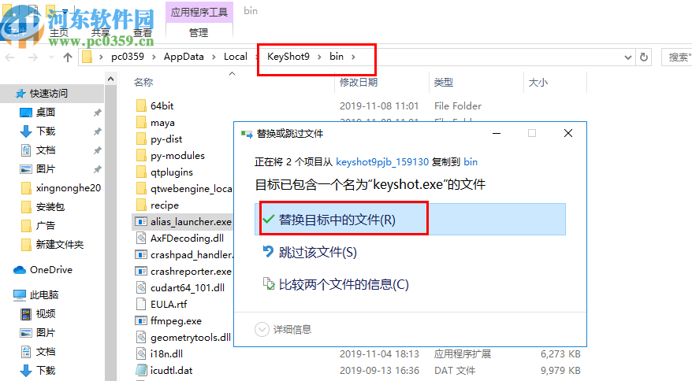Expand chevron after KeyShot9 in address bar

[319, 57]
